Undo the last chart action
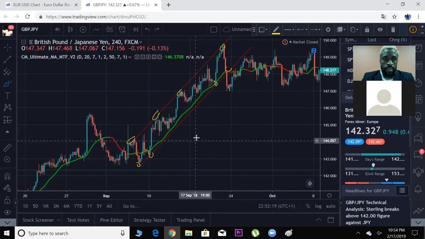The width and height of the screenshot is (425, 239). coord(147,29)
